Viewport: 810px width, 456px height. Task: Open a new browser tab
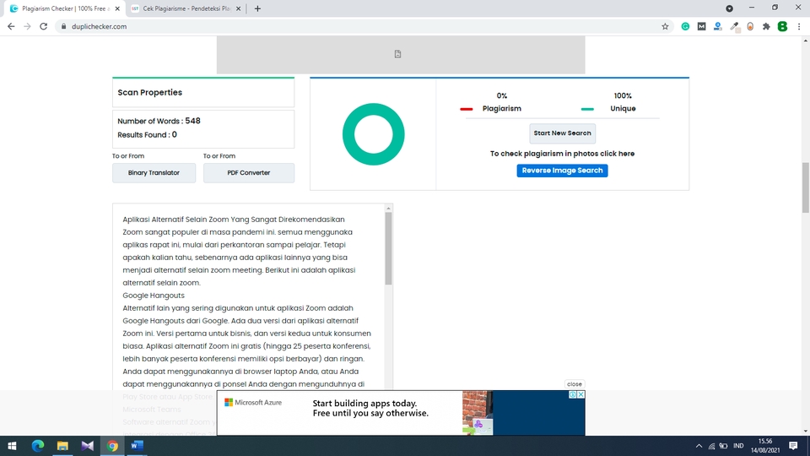[257, 8]
